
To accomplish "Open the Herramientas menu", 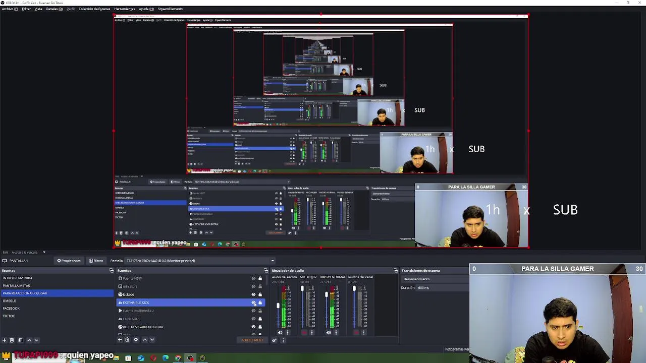I will tap(124, 9).
